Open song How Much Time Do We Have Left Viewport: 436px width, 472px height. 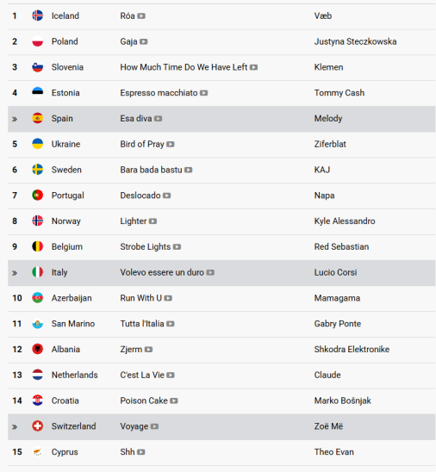pyautogui.click(x=184, y=67)
